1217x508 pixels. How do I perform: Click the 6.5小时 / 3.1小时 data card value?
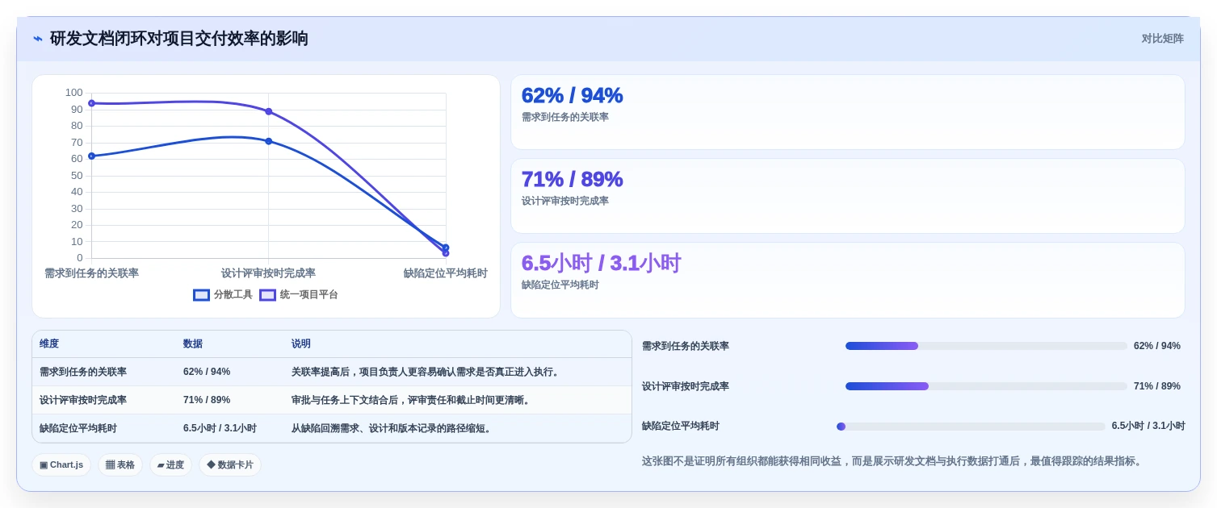601,264
